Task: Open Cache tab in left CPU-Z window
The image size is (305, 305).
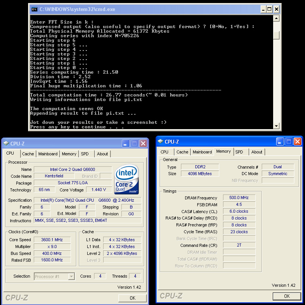Action: tap(28, 154)
